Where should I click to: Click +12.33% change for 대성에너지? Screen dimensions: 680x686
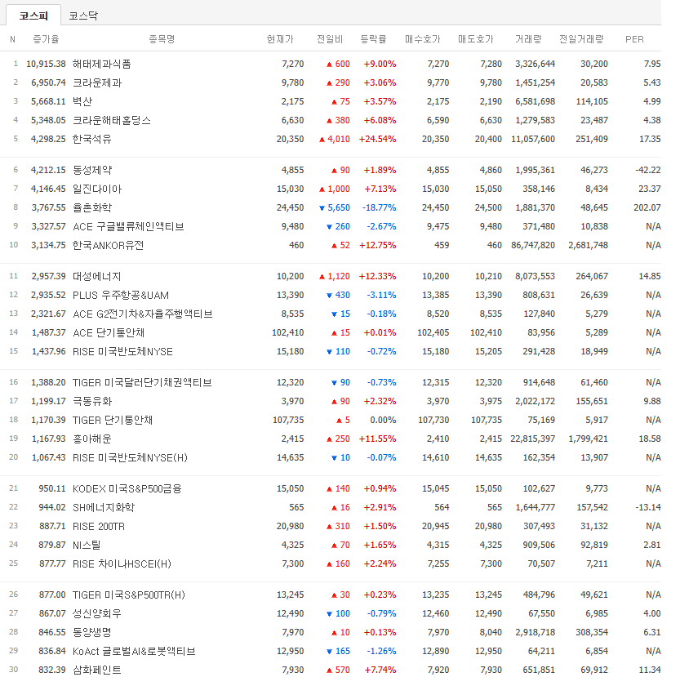pyautogui.click(x=377, y=277)
